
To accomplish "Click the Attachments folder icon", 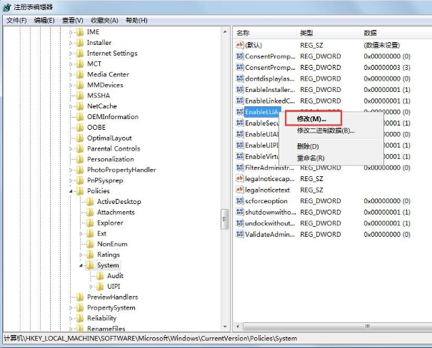I will point(90,213).
